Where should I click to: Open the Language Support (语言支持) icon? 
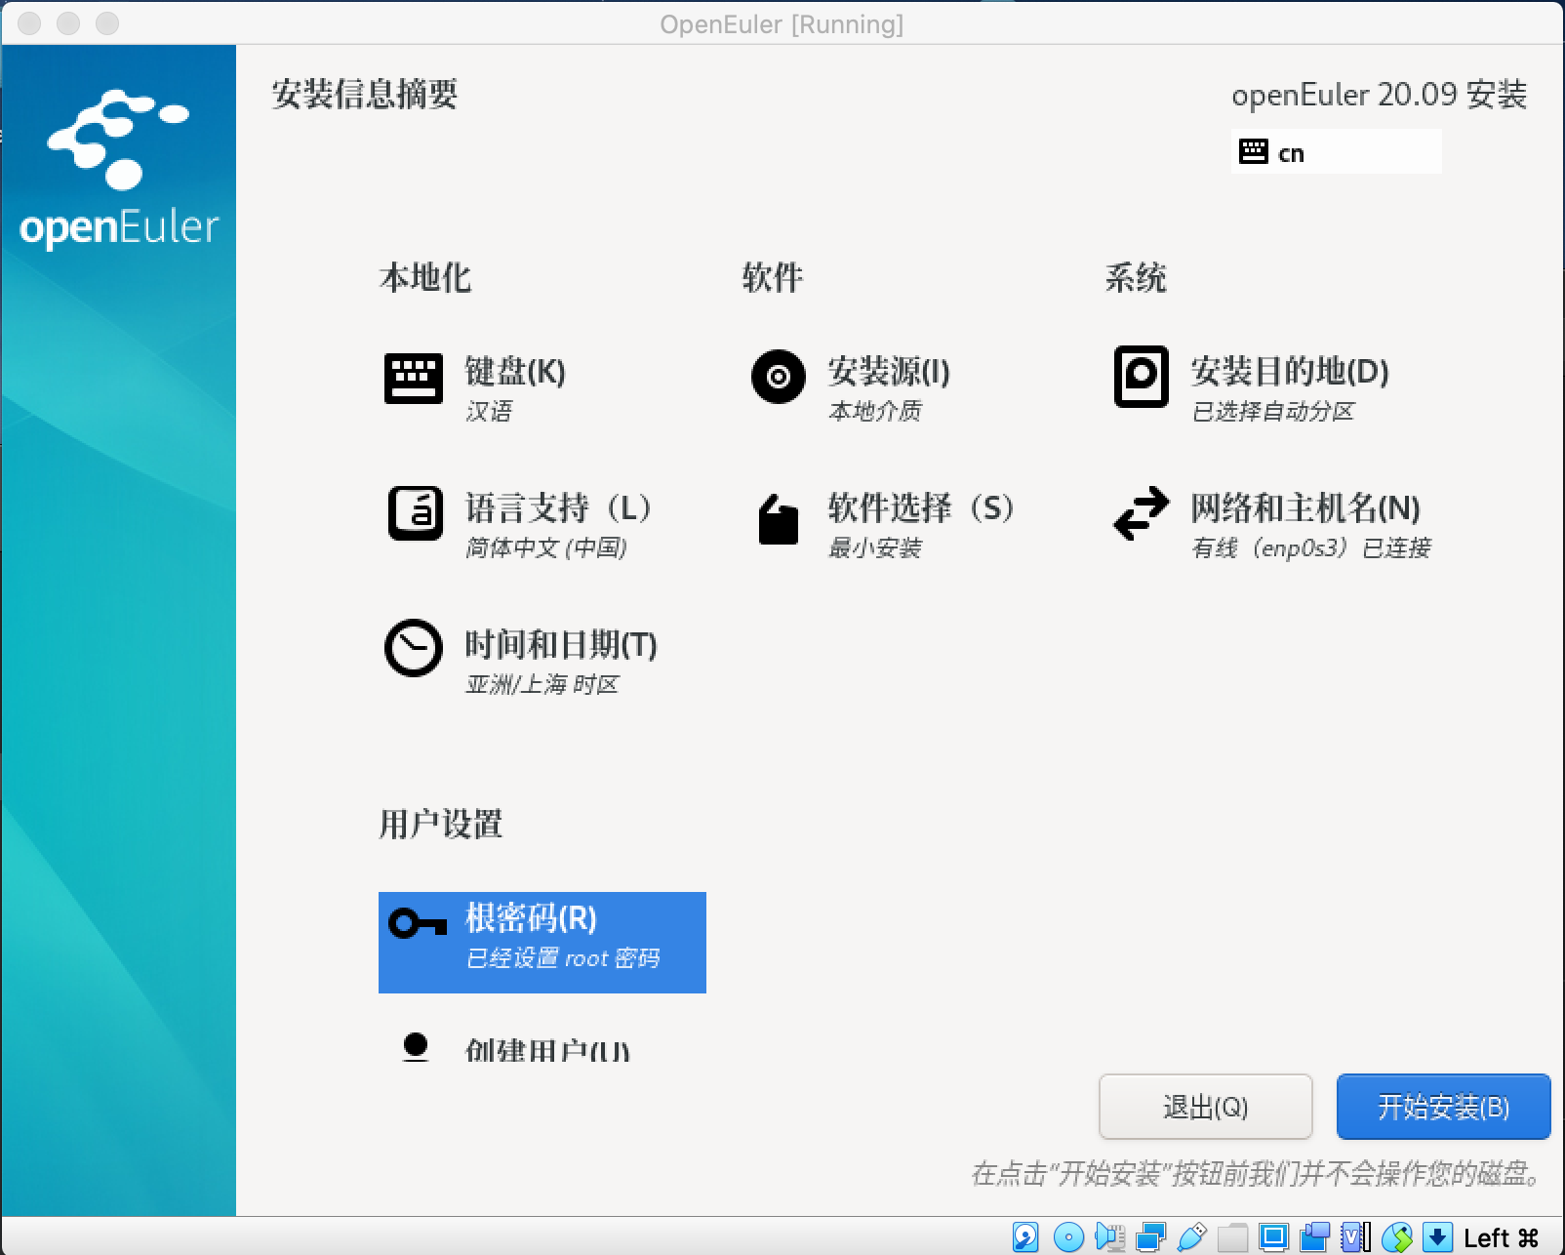[x=415, y=513]
